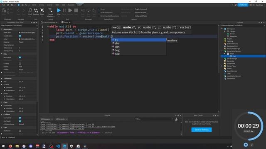Click the quick-access run arrow in title toolbar
This screenshot has height=149, width=266.
pyautogui.click(x=19, y=5)
